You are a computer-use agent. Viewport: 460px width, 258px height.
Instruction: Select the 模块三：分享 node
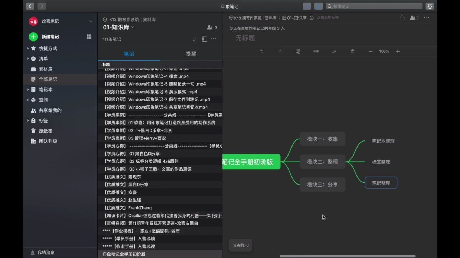[x=322, y=185]
